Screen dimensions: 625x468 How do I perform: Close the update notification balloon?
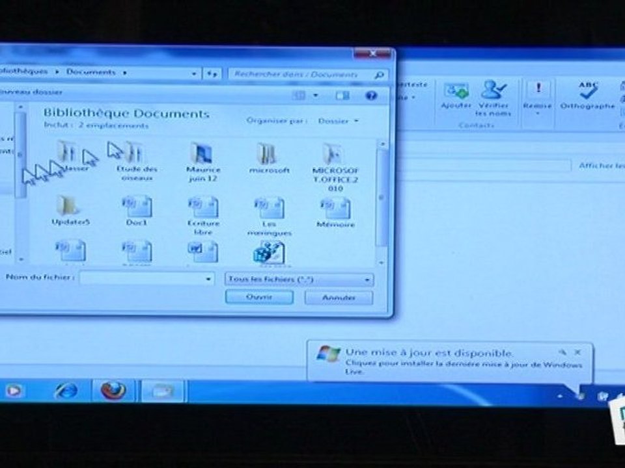pos(577,352)
